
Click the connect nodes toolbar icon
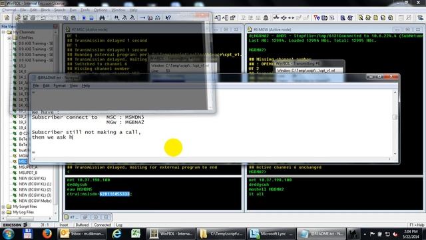pyautogui.click(x=276, y=18)
